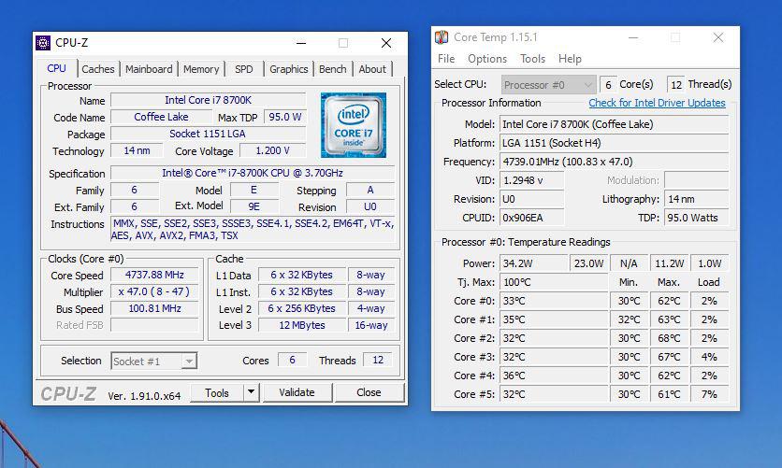This screenshot has width=782, height=468.
Task: Expand the Socket #1 selection dropdown
Action: point(153,361)
